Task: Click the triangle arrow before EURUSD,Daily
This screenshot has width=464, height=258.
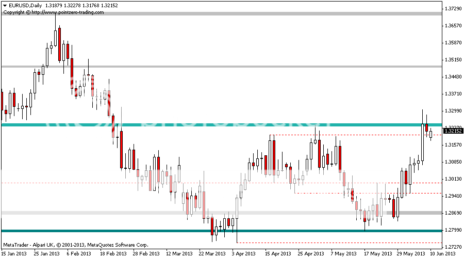Action: (5, 5)
